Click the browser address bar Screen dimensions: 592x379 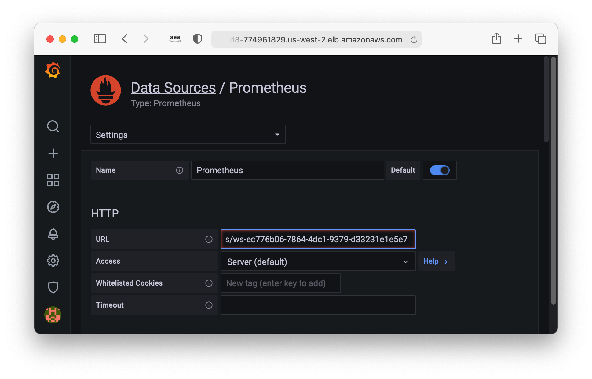coord(316,39)
